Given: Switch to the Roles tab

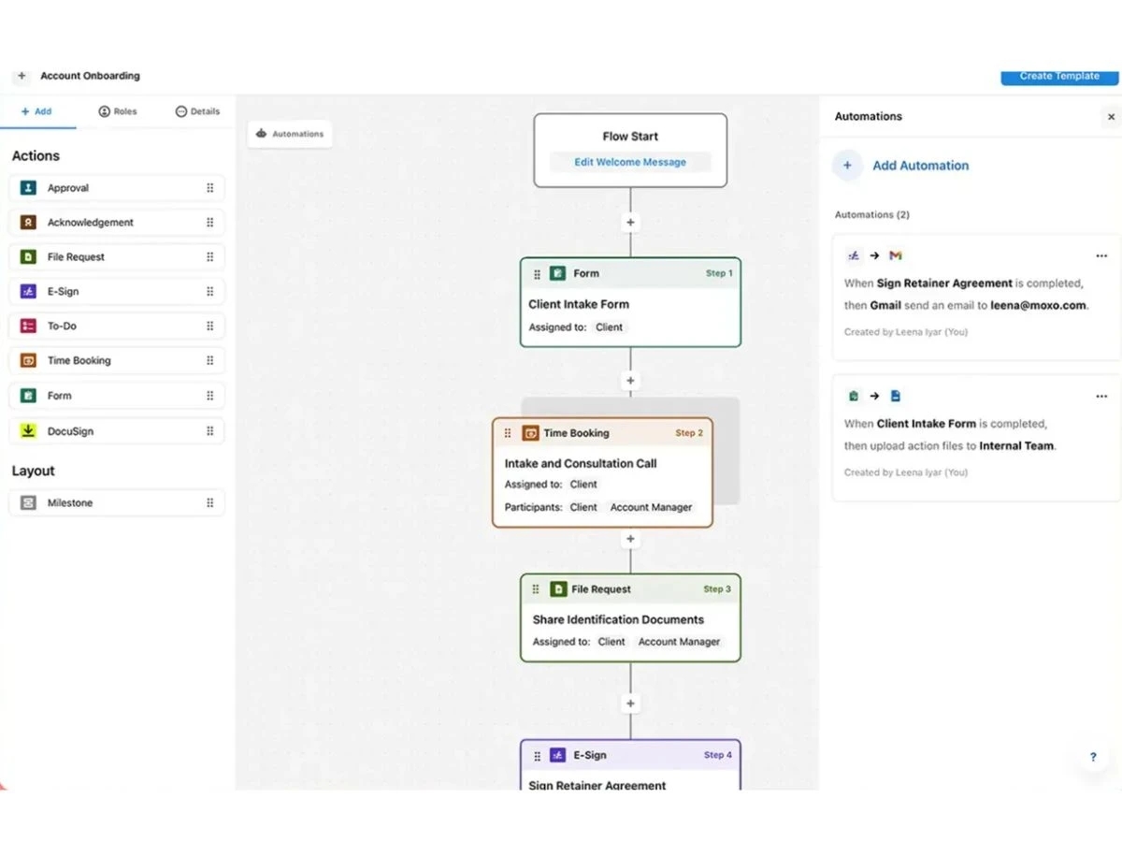Looking at the screenshot, I should click(118, 111).
